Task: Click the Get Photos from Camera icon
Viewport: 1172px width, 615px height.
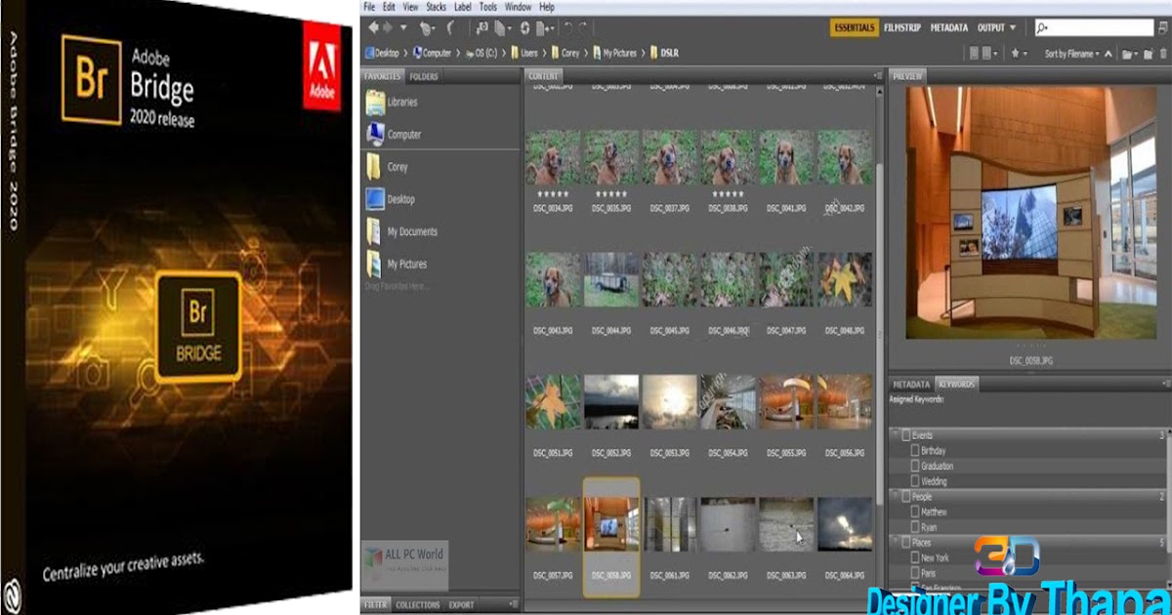Action: pyautogui.click(x=481, y=27)
